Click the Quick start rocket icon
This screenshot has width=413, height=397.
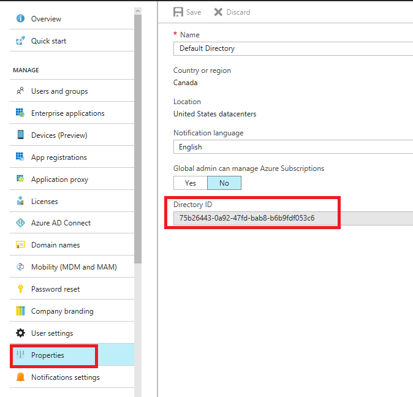(x=20, y=41)
